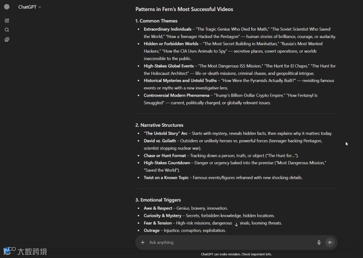Start voice mode with the waveform icon
Image resolution: width=363 pixels, height=258 pixels.
pyautogui.click(x=330, y=242)
